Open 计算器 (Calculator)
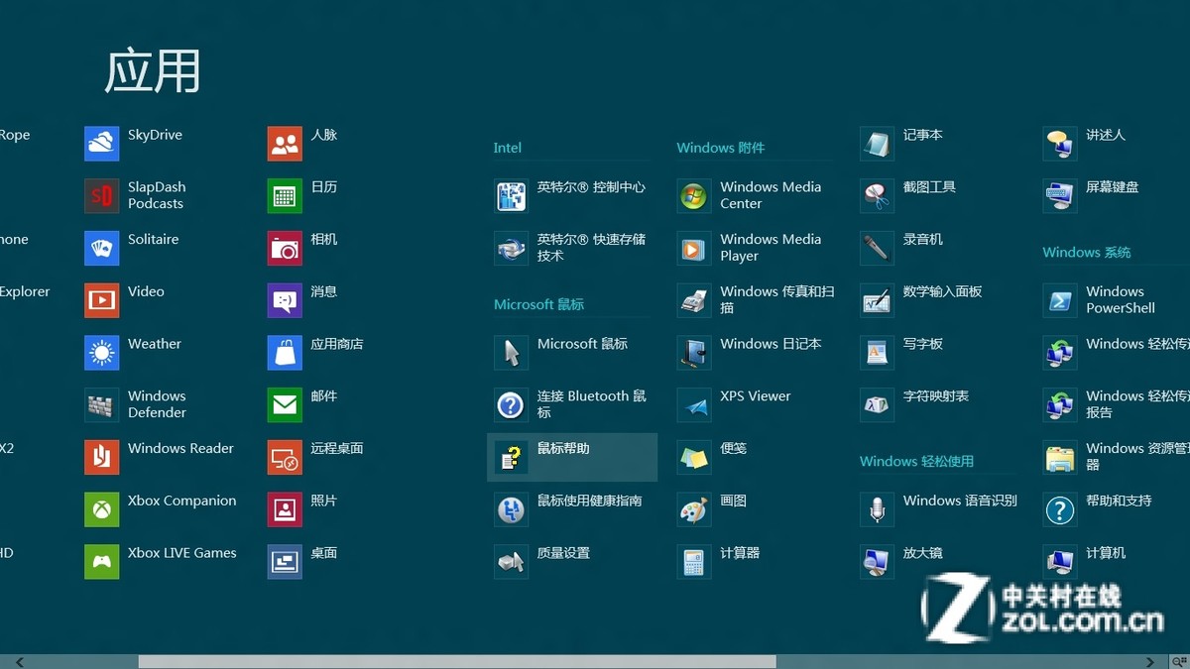This screenshot has height=669, width=1190. [x=694, y=561]
